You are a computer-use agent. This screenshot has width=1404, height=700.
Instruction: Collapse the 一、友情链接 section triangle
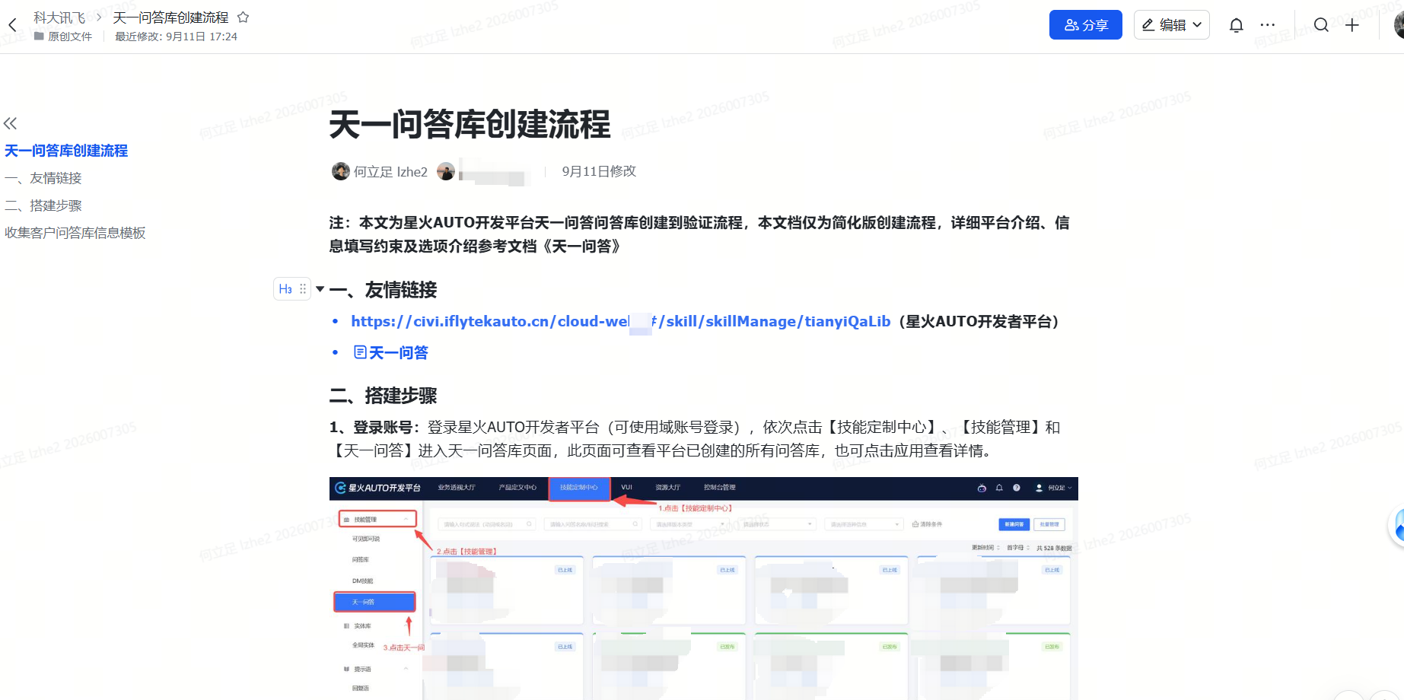[320, 289]
